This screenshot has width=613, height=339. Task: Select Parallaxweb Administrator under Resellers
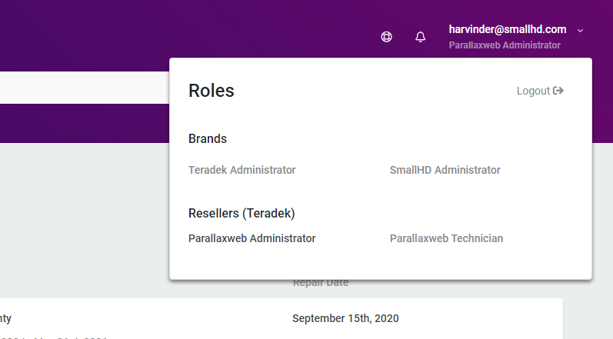[252, 238]
